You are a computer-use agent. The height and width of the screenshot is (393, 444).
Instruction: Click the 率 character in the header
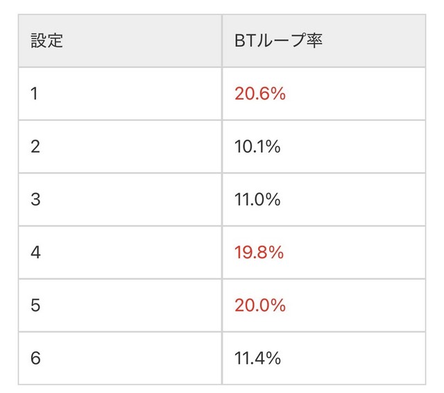point(314,40)
